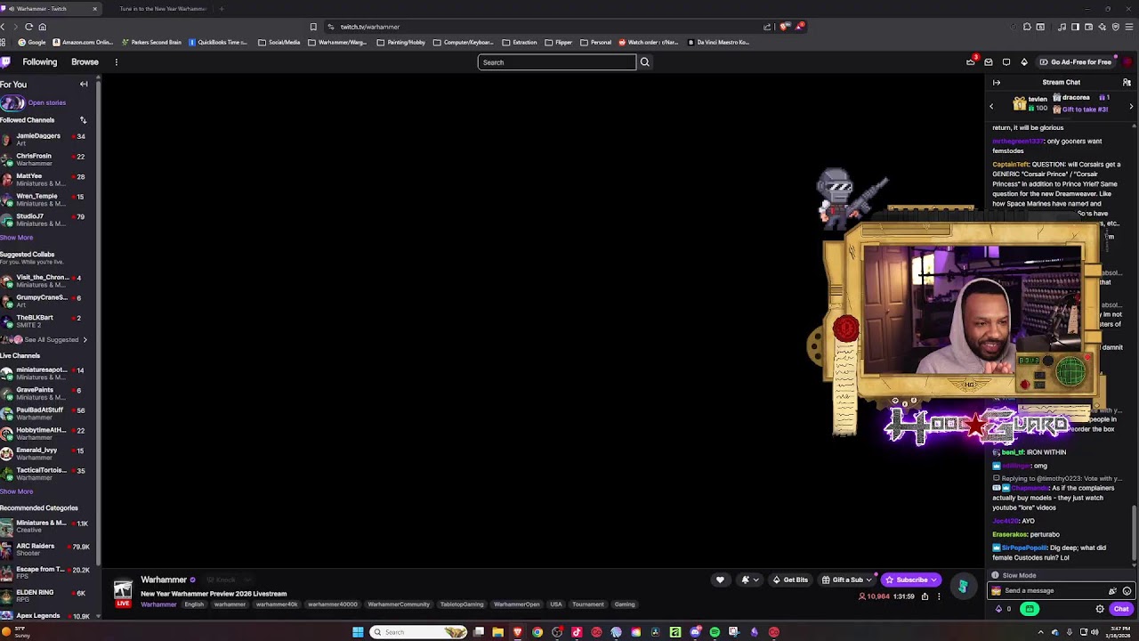Open the Following page
1139x641 pixels.
point(40,62)
